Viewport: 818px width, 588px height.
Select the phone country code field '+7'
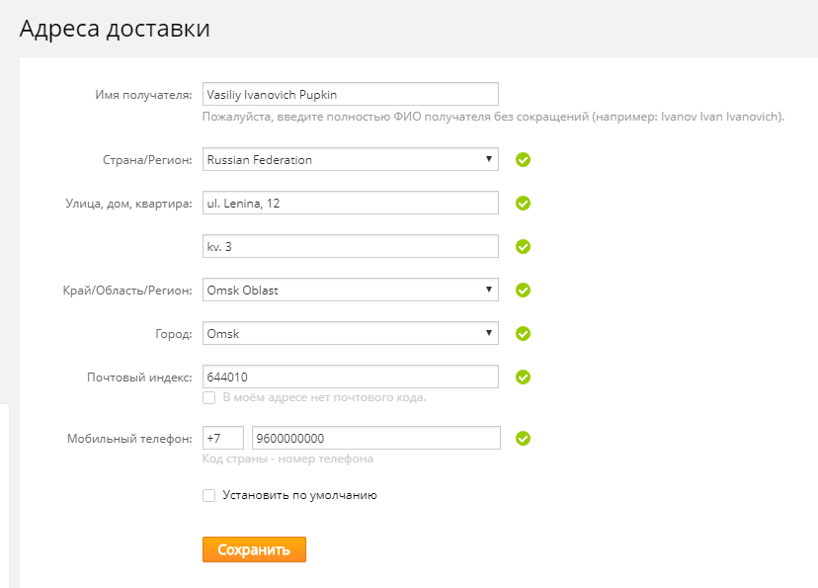point(223,437)
